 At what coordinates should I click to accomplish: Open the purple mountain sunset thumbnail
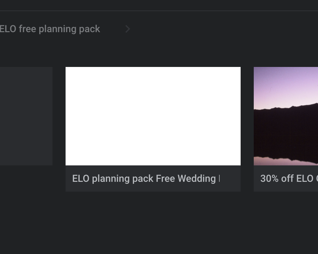[286, 116]
